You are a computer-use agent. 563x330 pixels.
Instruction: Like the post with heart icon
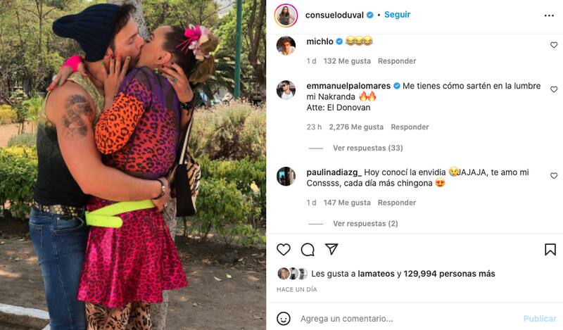284,250
